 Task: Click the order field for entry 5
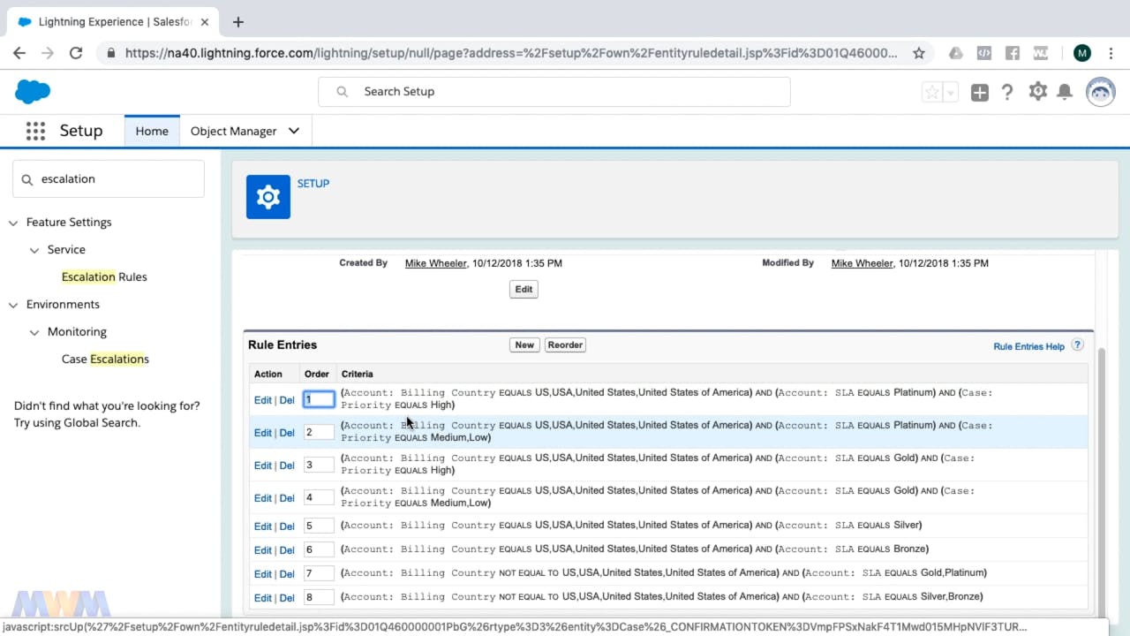[x=319, y=526]
